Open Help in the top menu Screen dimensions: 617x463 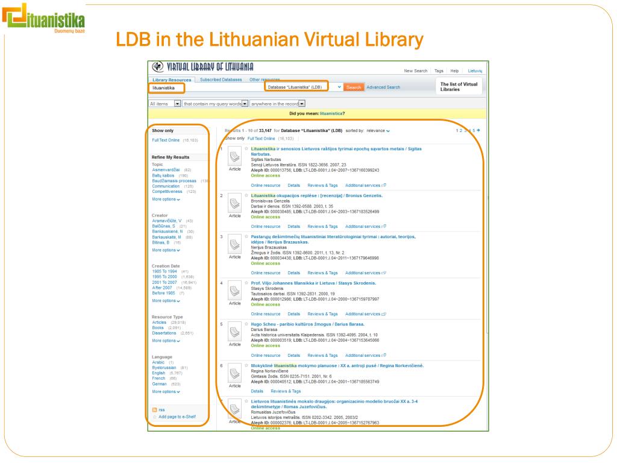pos(454,71)
